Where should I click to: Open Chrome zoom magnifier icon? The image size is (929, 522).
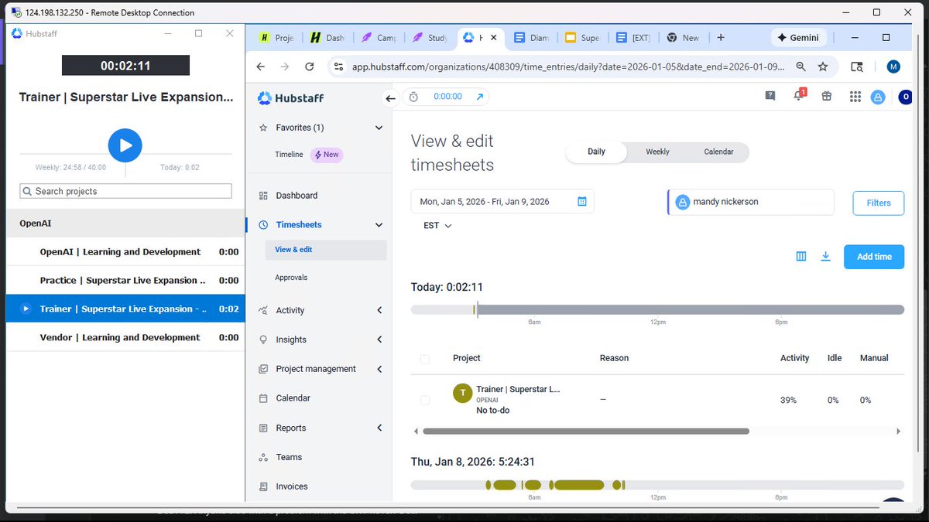pyautogui.click(x=801, y=67)
